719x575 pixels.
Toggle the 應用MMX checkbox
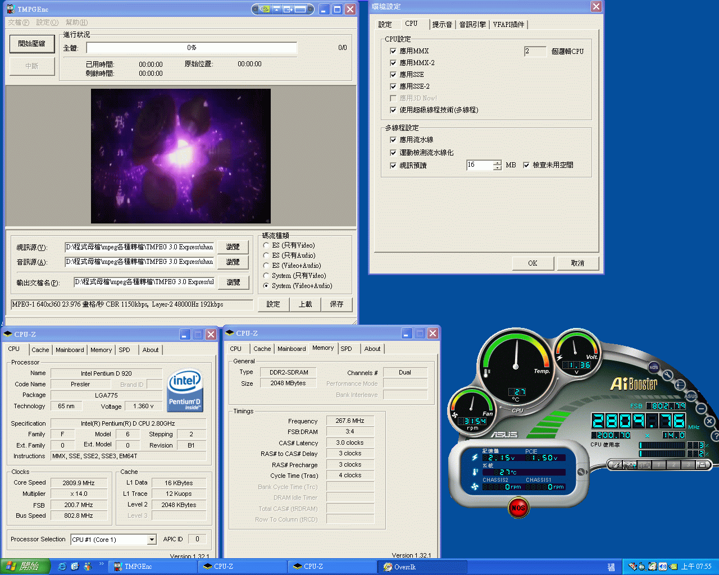coord(393,51)
